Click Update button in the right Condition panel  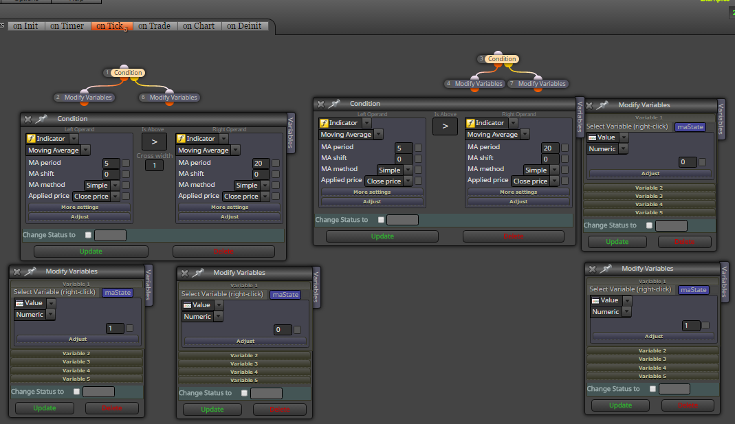click(382, 236)
